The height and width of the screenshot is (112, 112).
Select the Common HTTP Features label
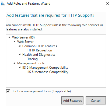click(x=40, y=46)
